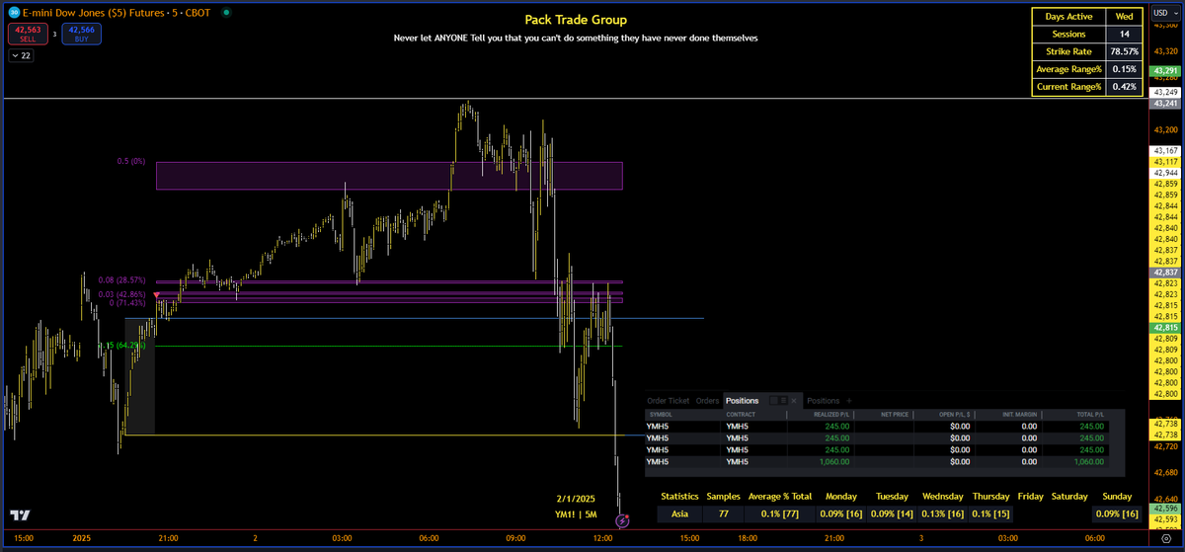The image size is (1185, 552).
Task: Click the Pack Trade Group title text
Action: pos(576,20)
